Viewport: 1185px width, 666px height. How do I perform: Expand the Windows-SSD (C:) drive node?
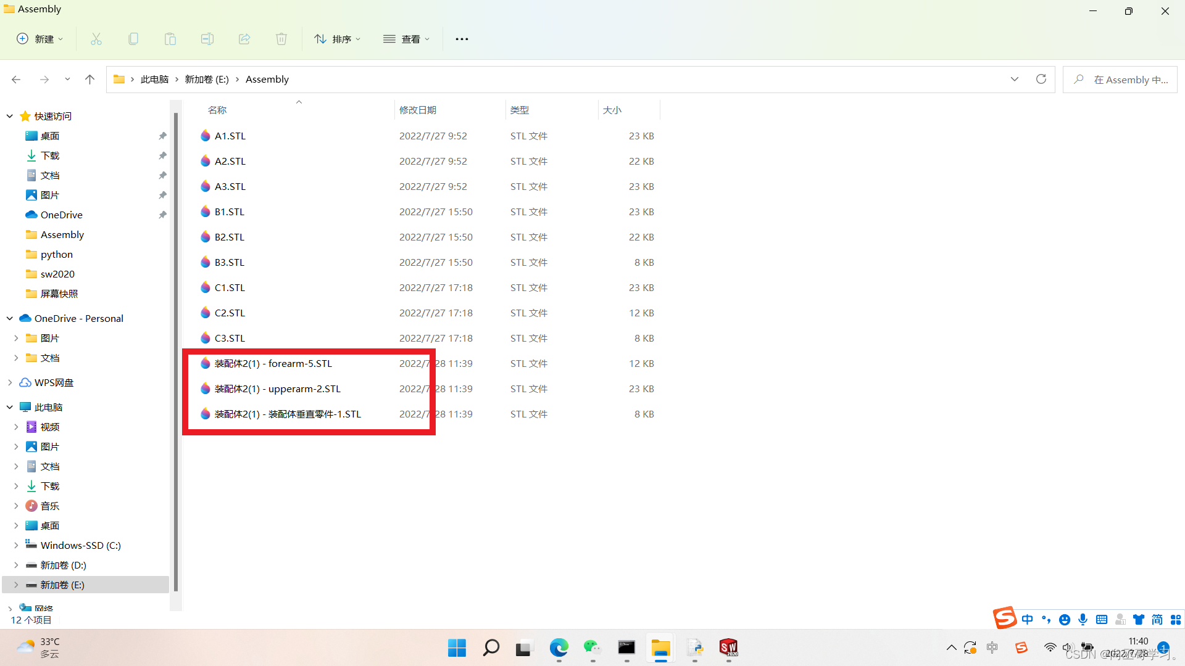[16, 545]
